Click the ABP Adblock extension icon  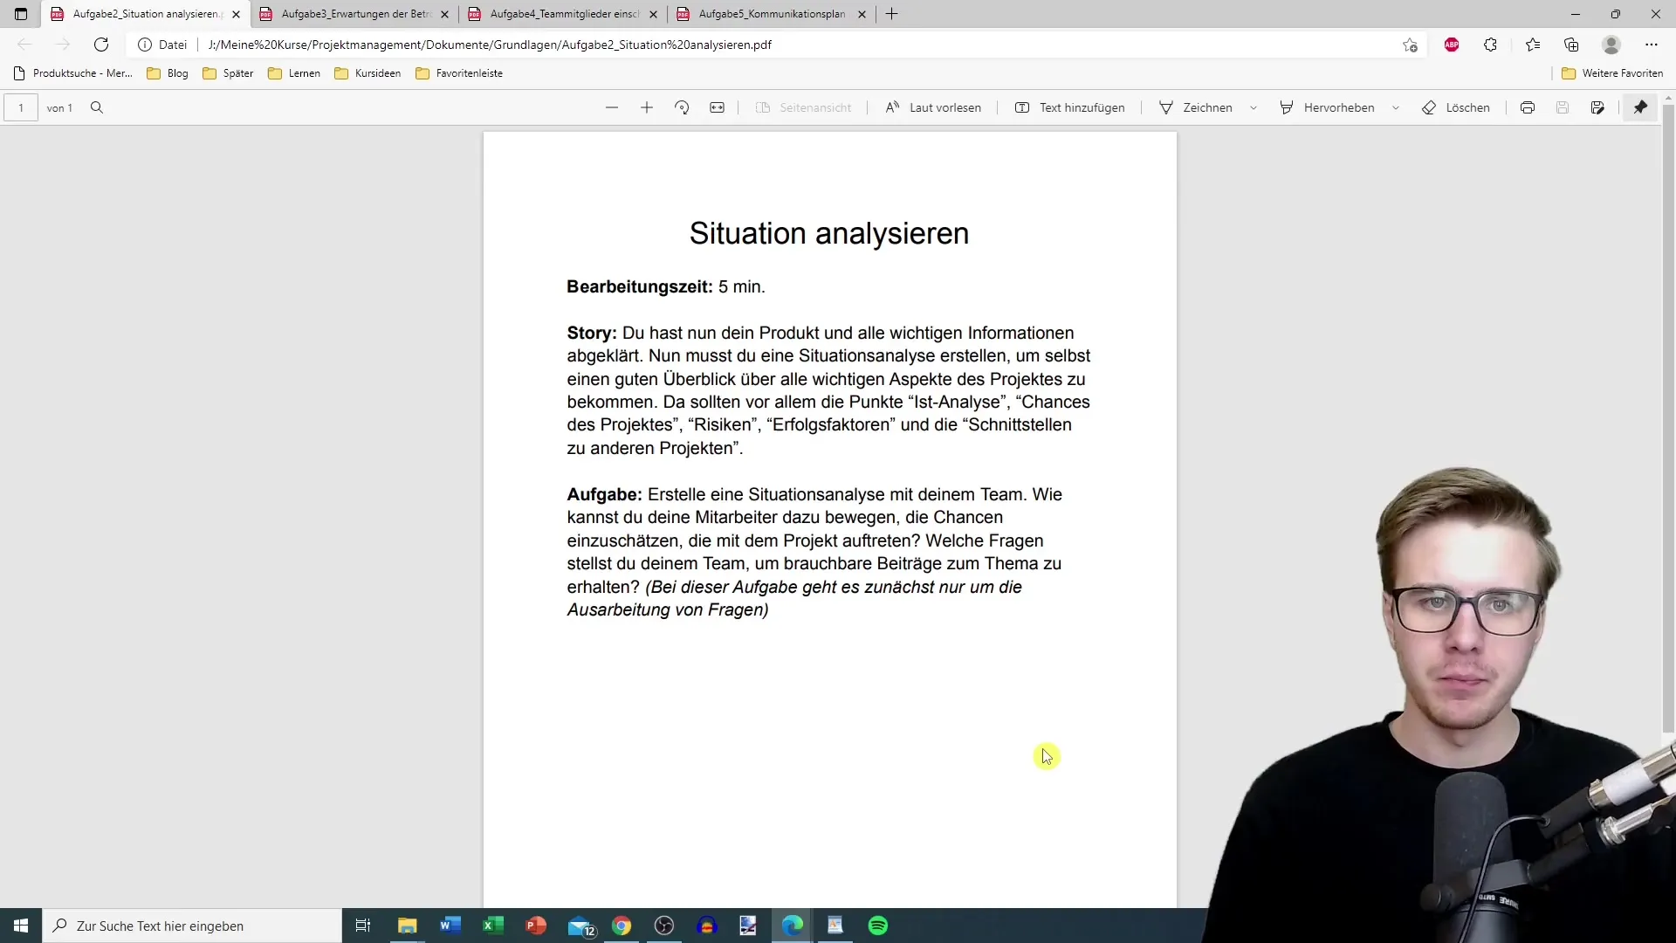(1452, 45)
